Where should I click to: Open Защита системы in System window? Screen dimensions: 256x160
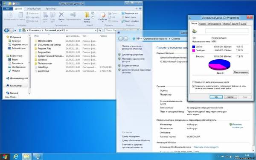pyautogui.click(x=130, y=65)
